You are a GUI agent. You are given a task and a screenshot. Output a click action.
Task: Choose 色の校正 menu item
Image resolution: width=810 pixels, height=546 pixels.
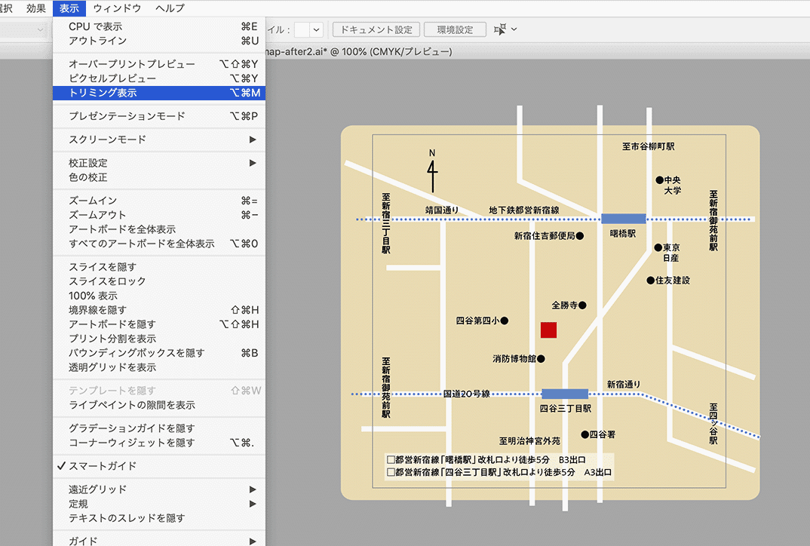click(159, 177)
